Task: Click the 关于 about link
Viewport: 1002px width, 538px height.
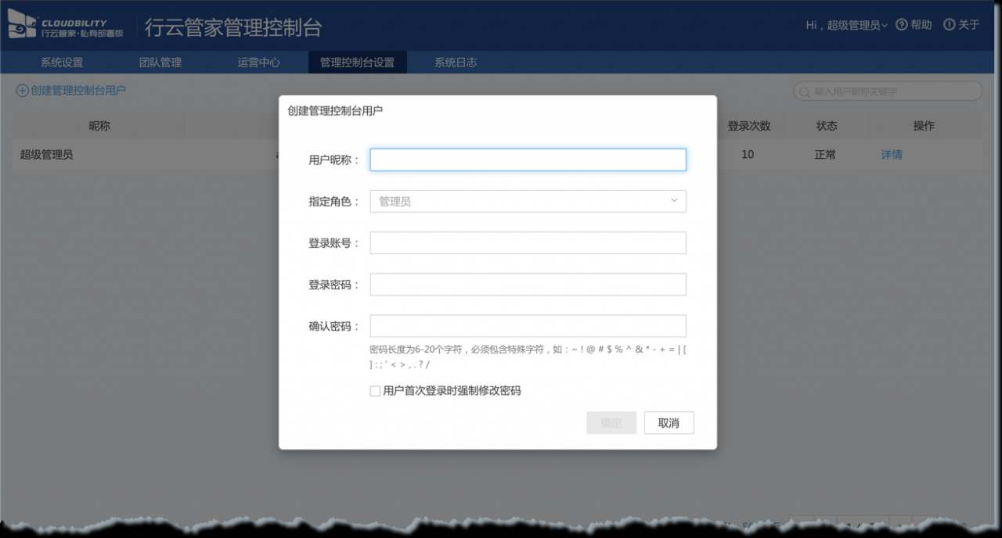Action: (x=969, y=25)
